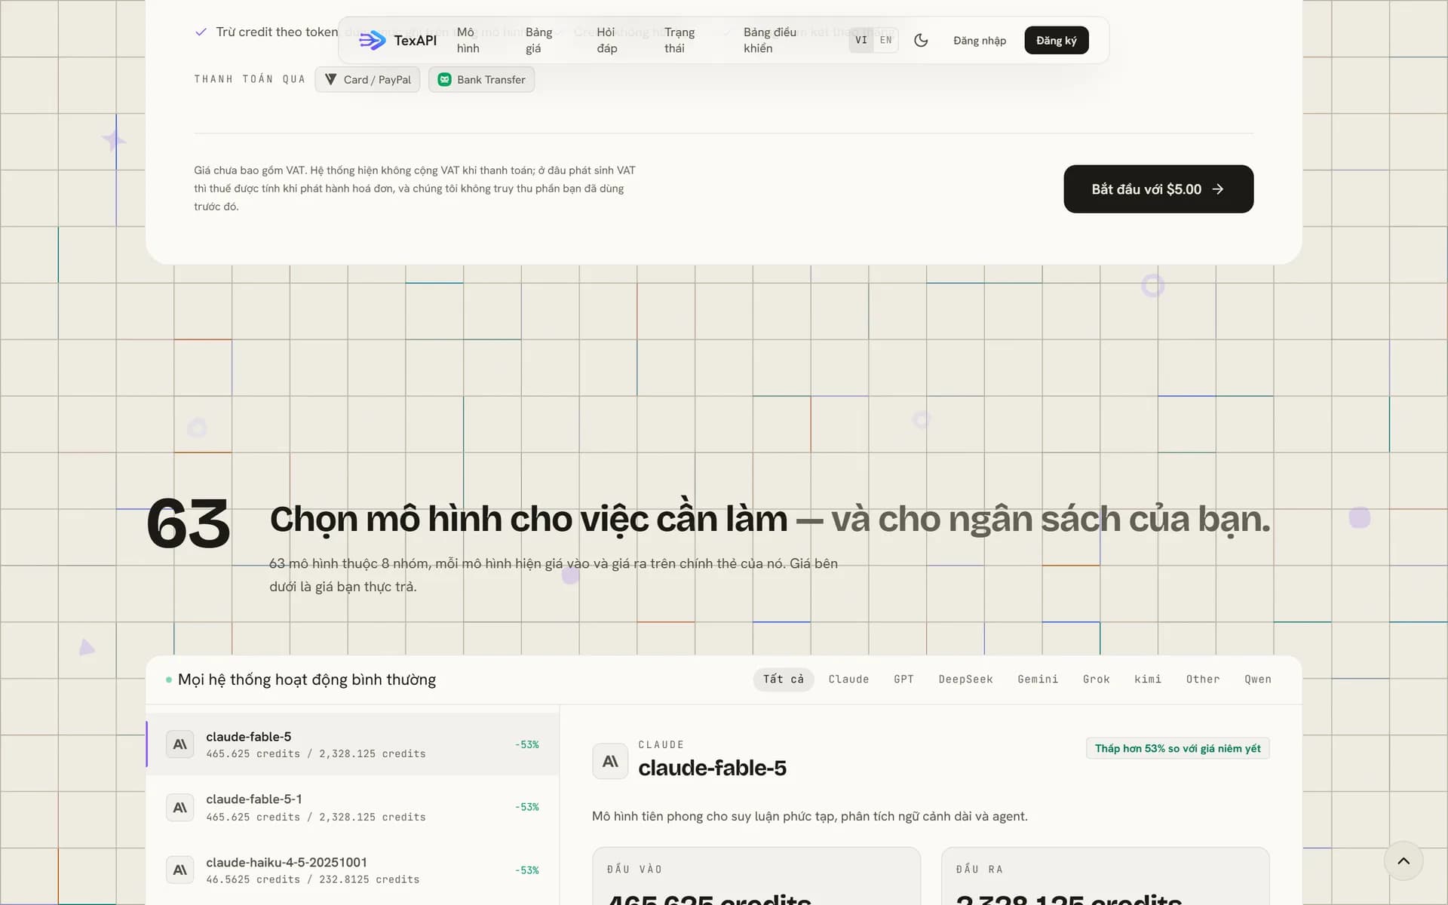
Task: Select the kimi filter tab
Action: [x=1148, y=680]
